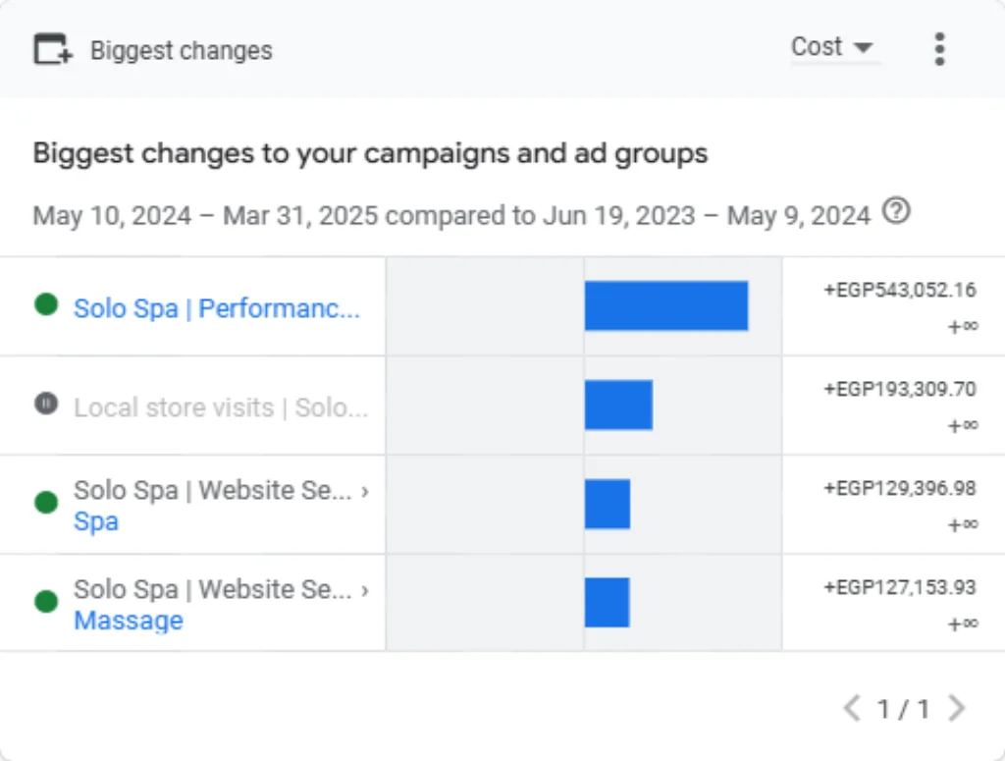
Task: Open the three-dot more options menu
Action: click(x=939, y=49)
